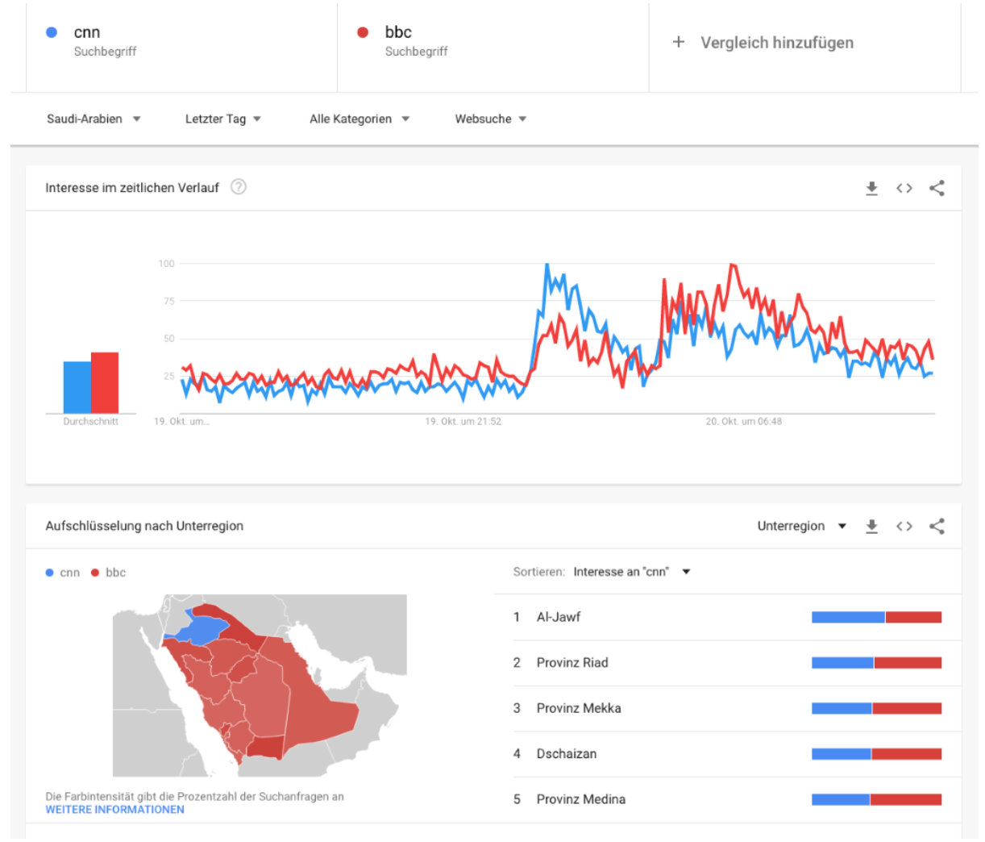Click Vergleich hinzufügen to add a term

click(776, 43)
